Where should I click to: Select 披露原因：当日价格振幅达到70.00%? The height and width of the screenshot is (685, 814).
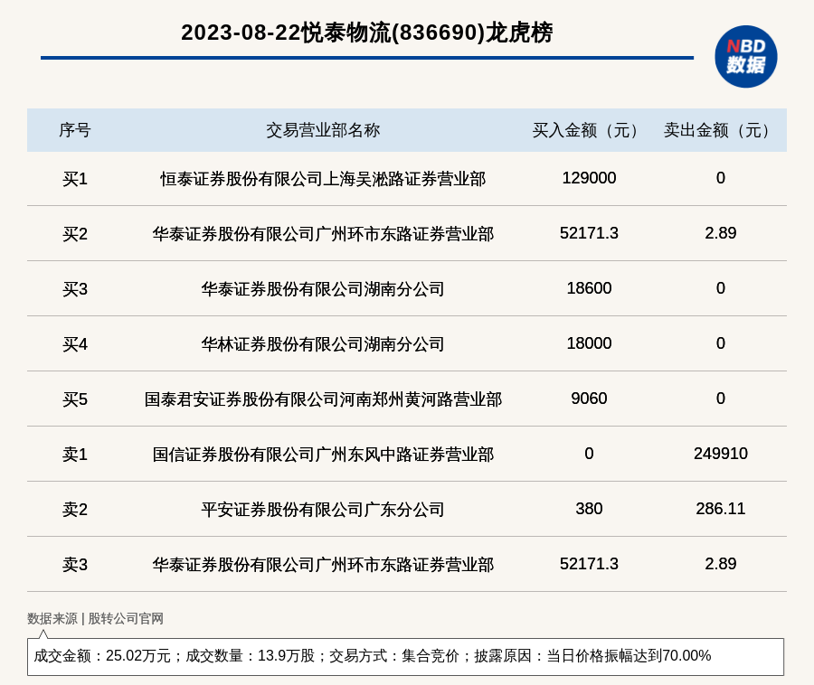click(x=592, y=655)
